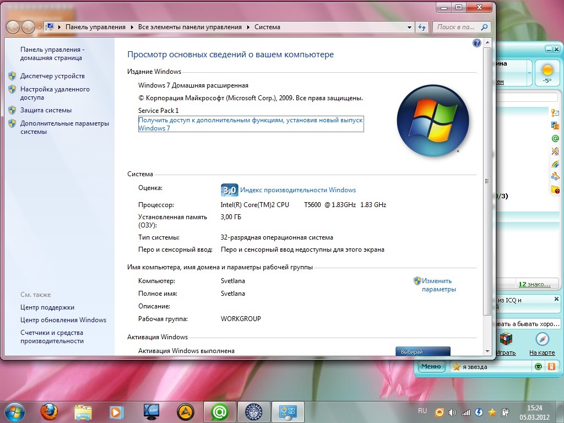
Task: Open Control Panel help question mark
Action: click(x=476, y=43)
